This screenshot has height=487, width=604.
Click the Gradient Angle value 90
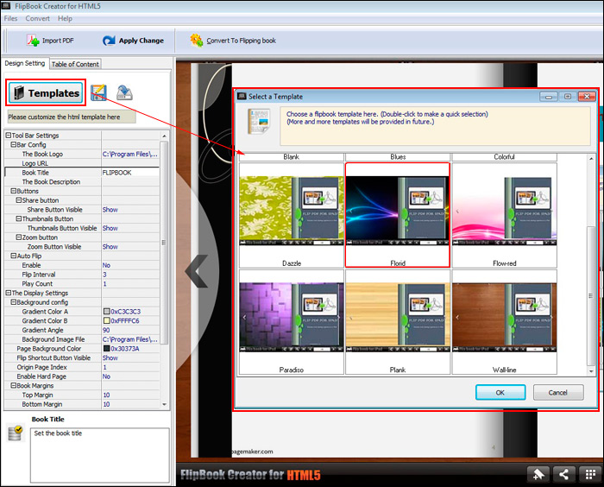click(x=106, y=330)
